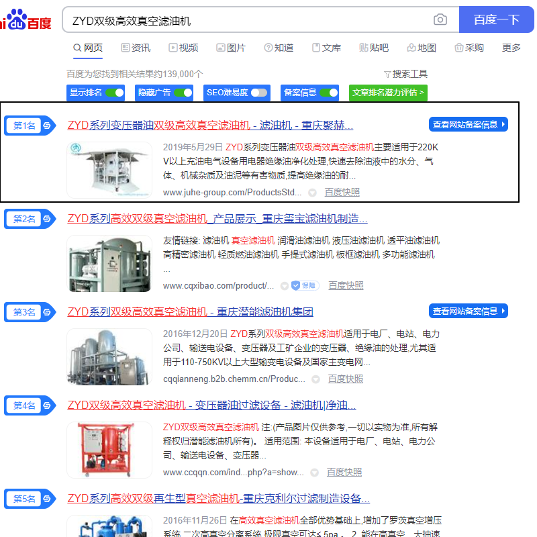Open result ZYD系列高效双级真空滤油机 重庆玺宝
Viewport: 537px width, 537px height.
click(x=217, y=219)
